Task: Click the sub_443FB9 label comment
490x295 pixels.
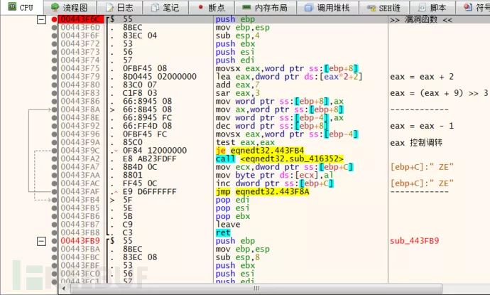Action: [415, 241]
